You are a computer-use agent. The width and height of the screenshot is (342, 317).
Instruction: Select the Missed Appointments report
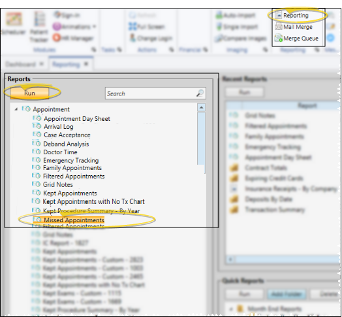pyautogui.click(x=74, y=220)
